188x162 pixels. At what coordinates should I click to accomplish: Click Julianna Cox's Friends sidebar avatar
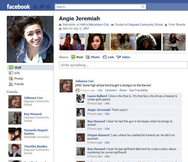click(x=15, y=102)
